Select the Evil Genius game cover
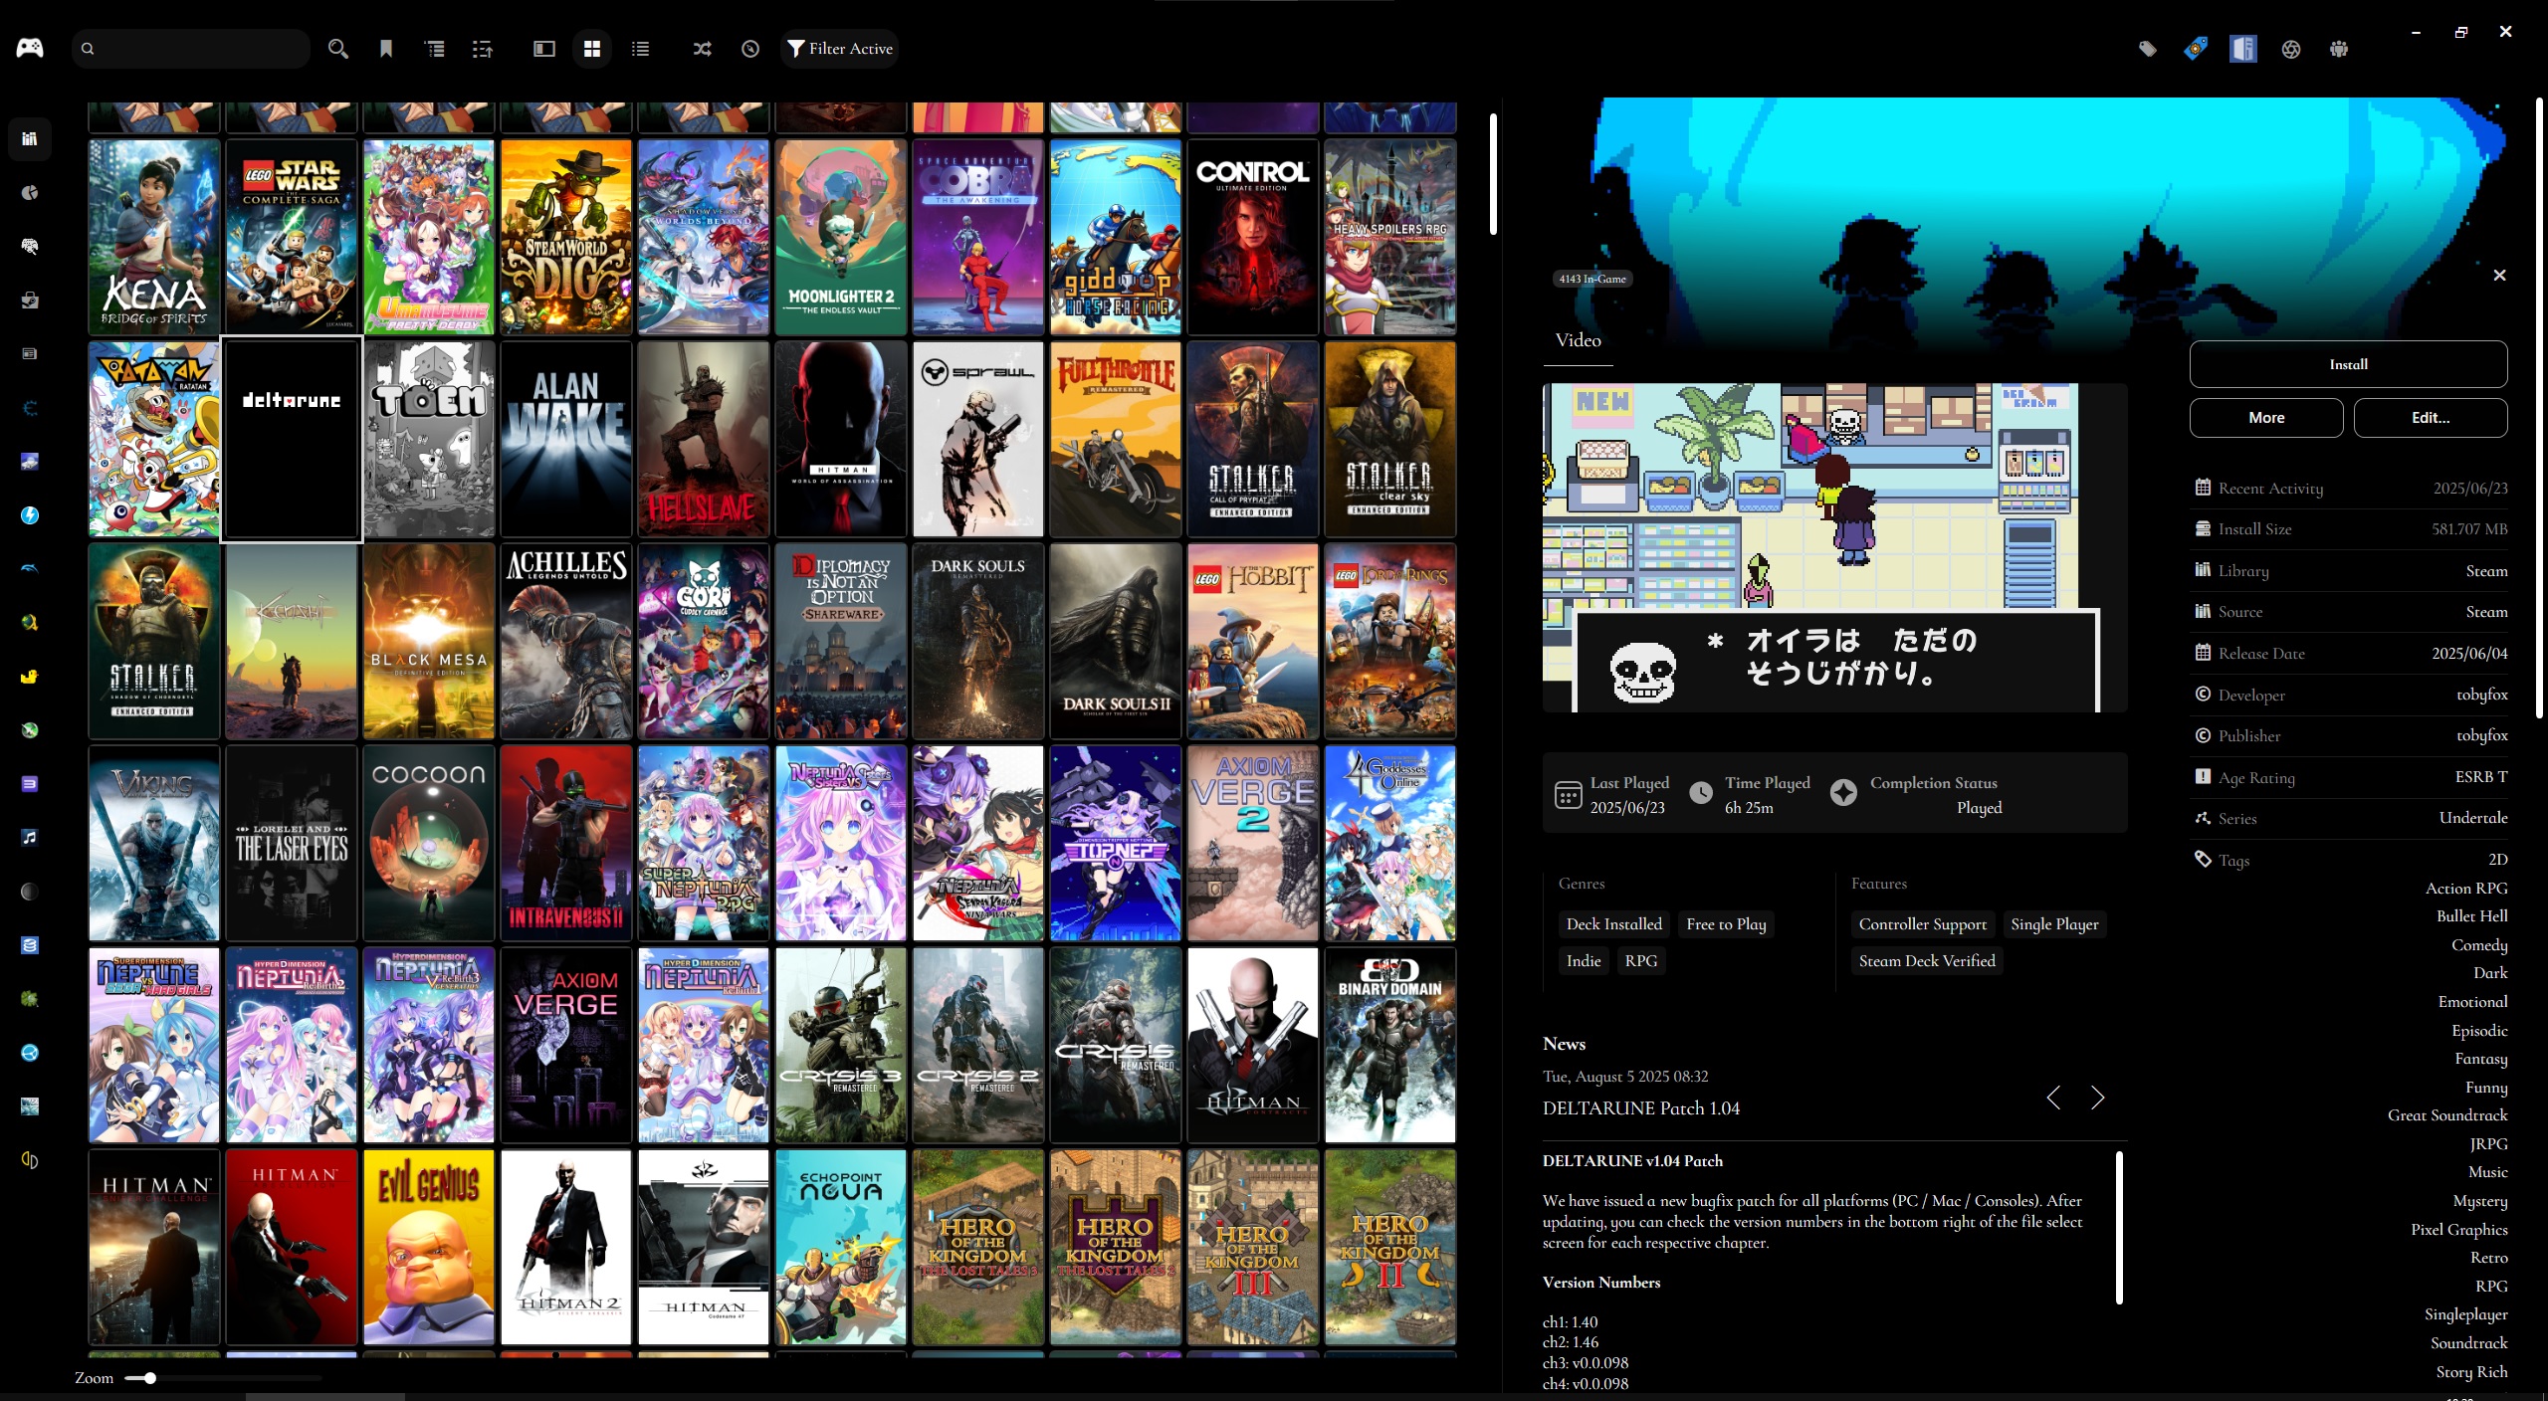Viewport: 2548px width, 1401px height. click(x=428, y=1248)
